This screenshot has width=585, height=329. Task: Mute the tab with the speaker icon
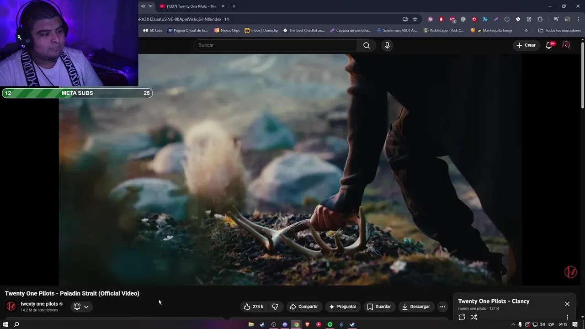point(143,6)
